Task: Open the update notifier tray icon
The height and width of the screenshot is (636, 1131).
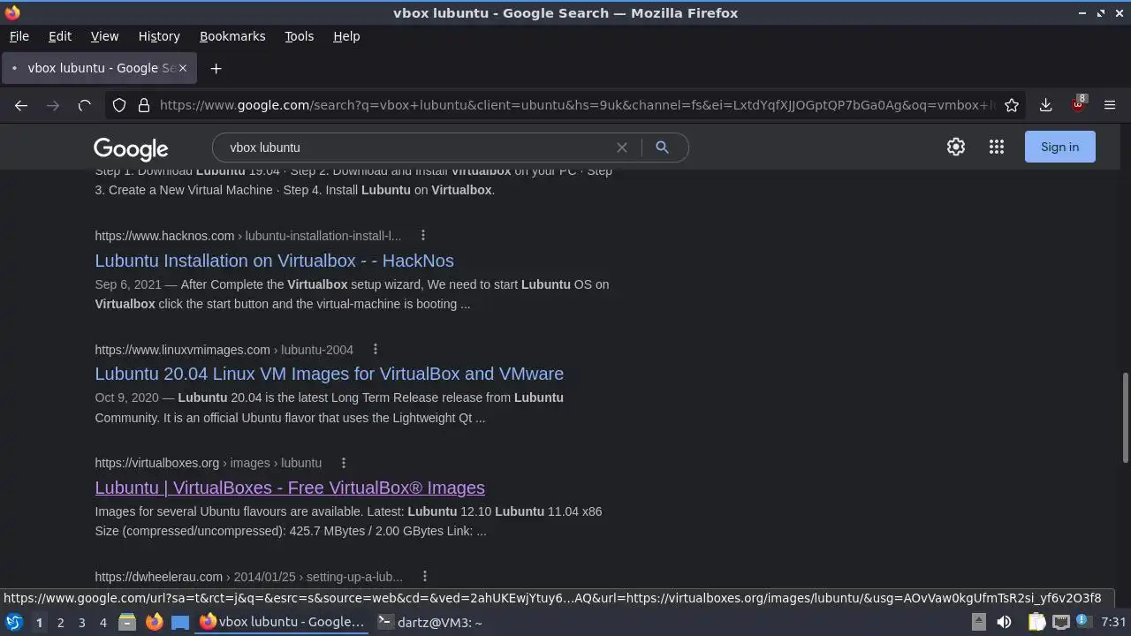Action: tap(1083, 622)
